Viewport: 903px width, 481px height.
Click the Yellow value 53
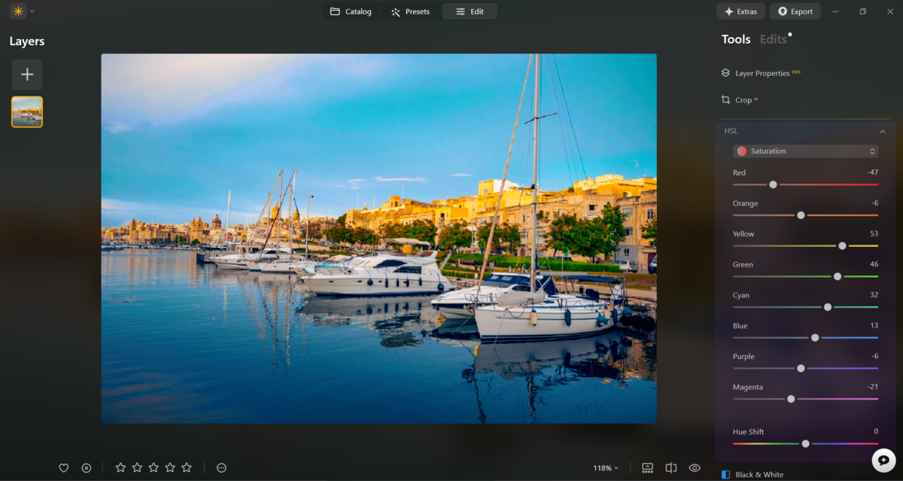click(874, 234)
